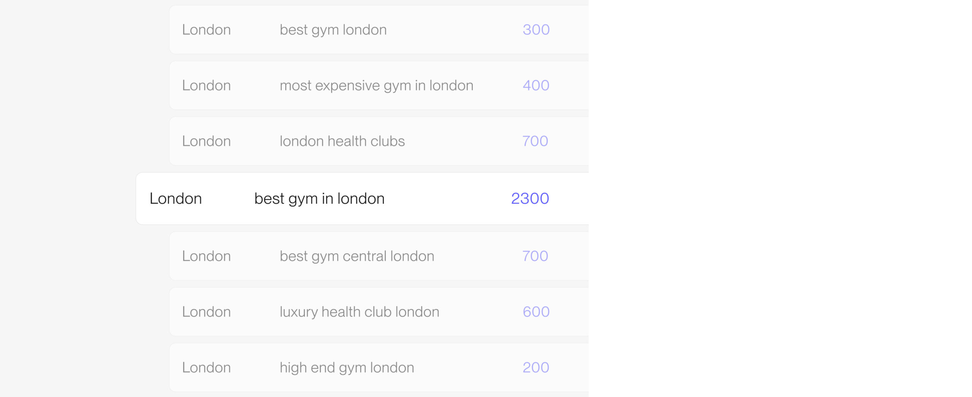972x397 pixels.
Task: Select 'most expensive gym in london' keyword
Action: [x=376, y=86]
